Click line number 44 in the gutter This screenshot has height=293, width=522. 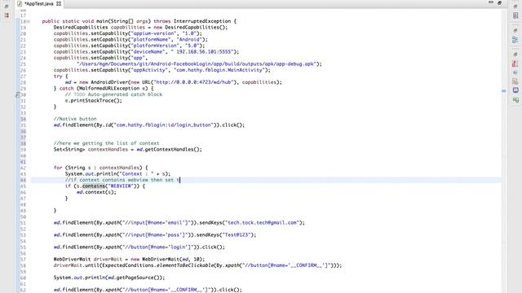23,181
